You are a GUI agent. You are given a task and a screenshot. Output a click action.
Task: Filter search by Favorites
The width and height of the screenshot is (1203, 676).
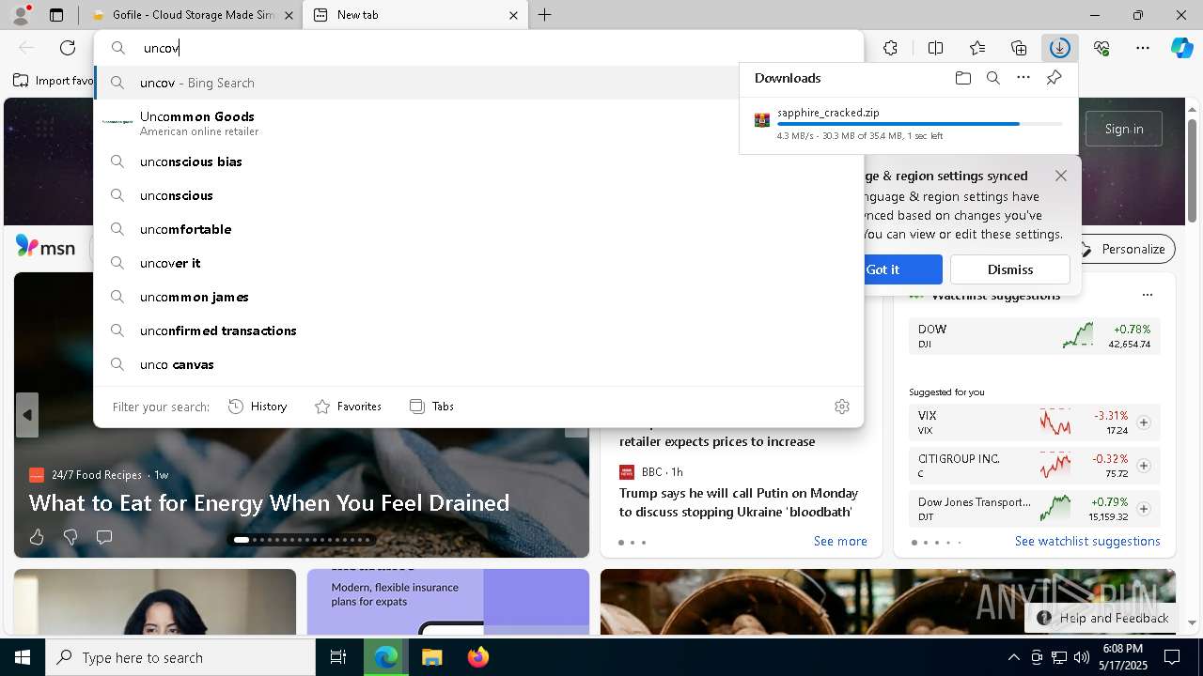point(348,407)
